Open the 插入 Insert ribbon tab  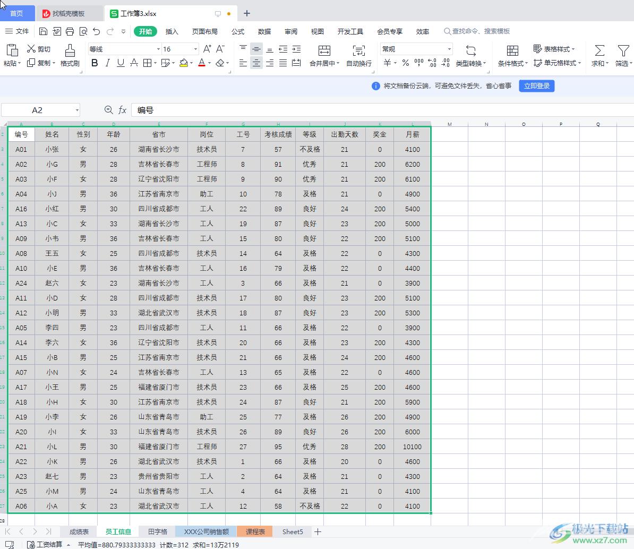point(172,31)
